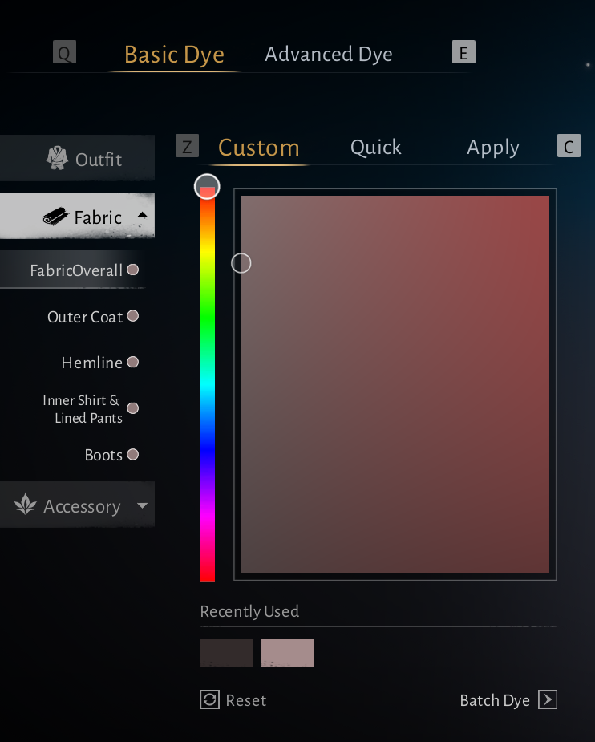Click the Reset circular arrows icon
The height and width of the screenshot is (742, 595).
pos(210,699)
